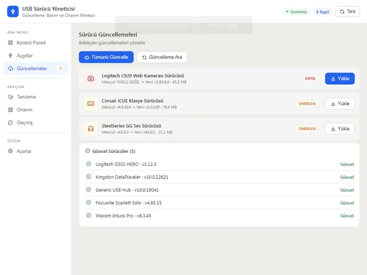Viewport: 367px width, 275px height.
Task: Open Onarım tool
Action: [x=35, y=110]
